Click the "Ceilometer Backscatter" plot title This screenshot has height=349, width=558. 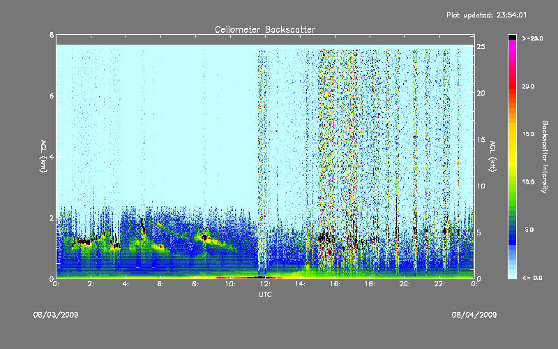pos(265,29)
